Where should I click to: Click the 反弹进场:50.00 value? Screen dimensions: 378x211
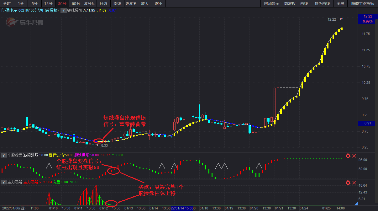61,155
